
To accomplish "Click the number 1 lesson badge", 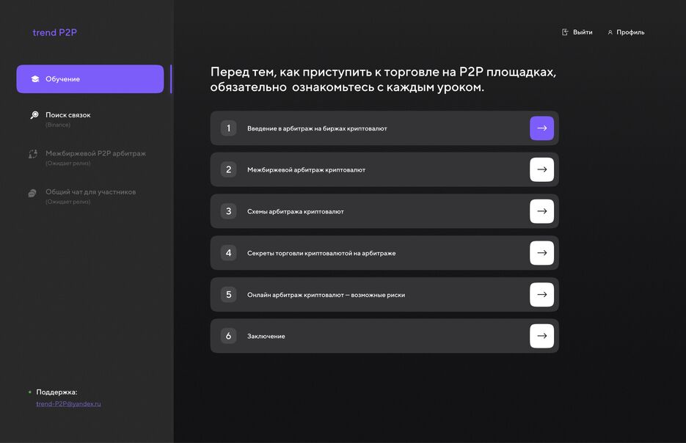I will point(228,128).
